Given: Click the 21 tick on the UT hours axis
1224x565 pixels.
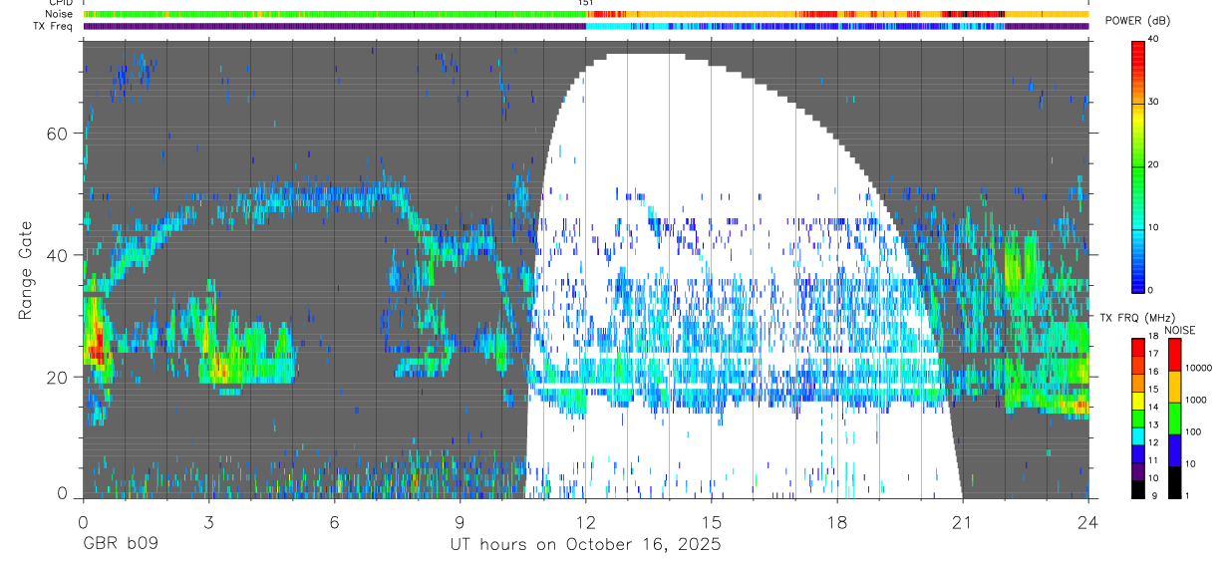Looking at the screenshot, I should point(963,520).
